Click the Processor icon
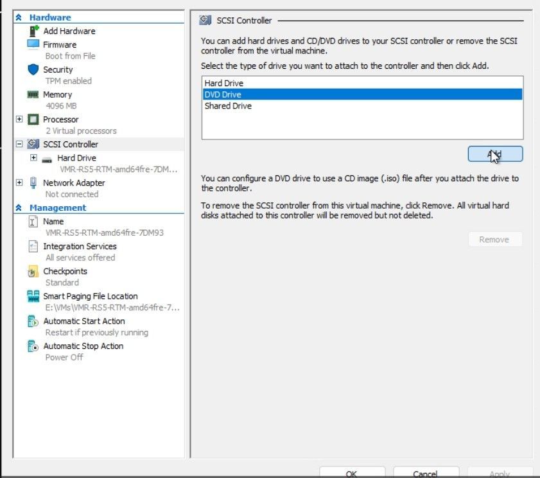The image size is (540, 478). (33, 119)
